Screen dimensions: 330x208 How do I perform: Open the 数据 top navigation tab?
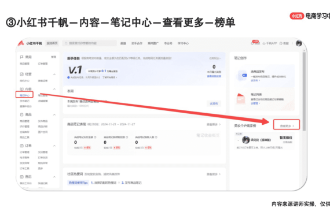pyautogui.click(x=123, y=43)
